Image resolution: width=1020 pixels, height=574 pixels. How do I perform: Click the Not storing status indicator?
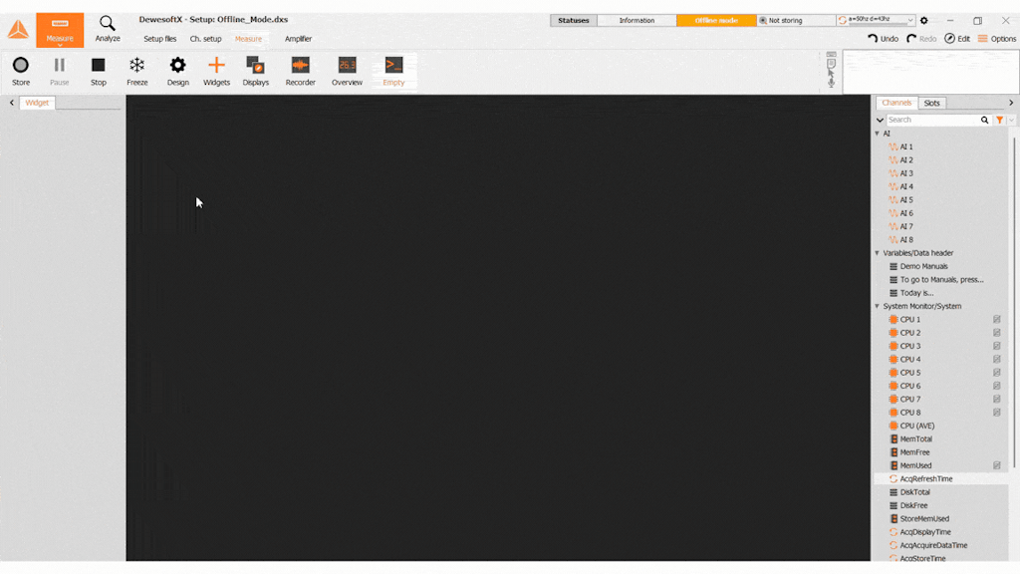tap(796, 20)
